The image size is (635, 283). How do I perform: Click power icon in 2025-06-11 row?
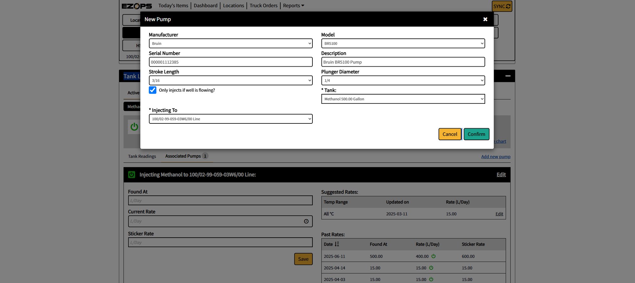(x=433, y=256)
